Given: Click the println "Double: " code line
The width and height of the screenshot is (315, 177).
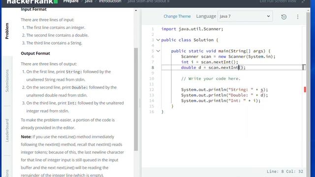Looking at the screenshot, I should pyautogui.click(x=224, y=95).
